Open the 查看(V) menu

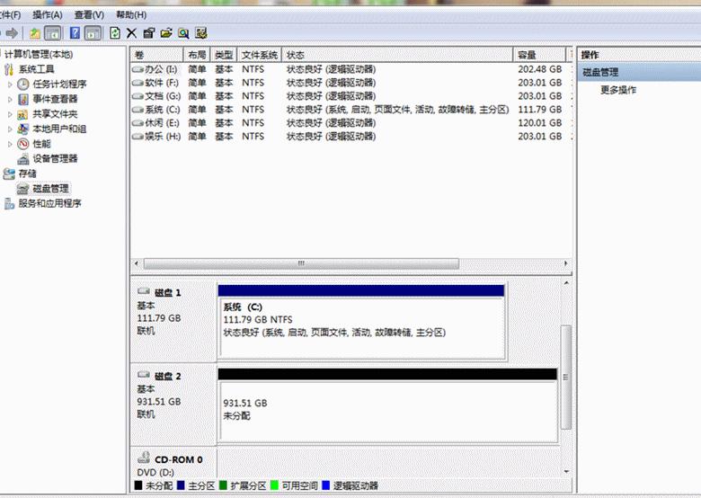click(89, 14)
